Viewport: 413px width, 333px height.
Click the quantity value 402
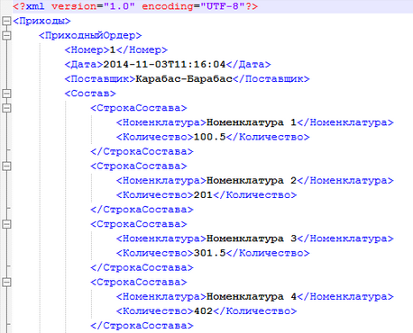(x=204, y=311)
